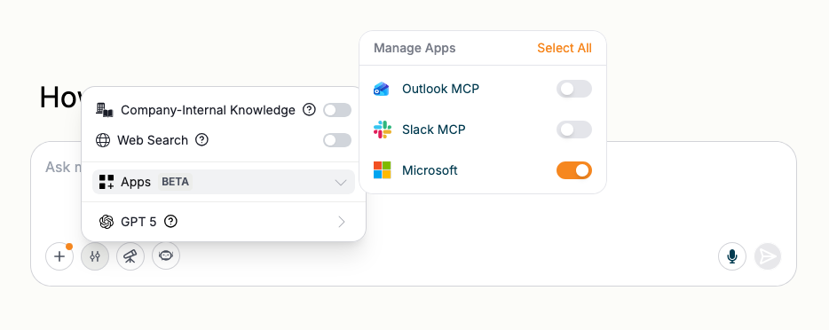Click the Company-Internal Knowledge label
829x330 pixels.
pos(208,110)
